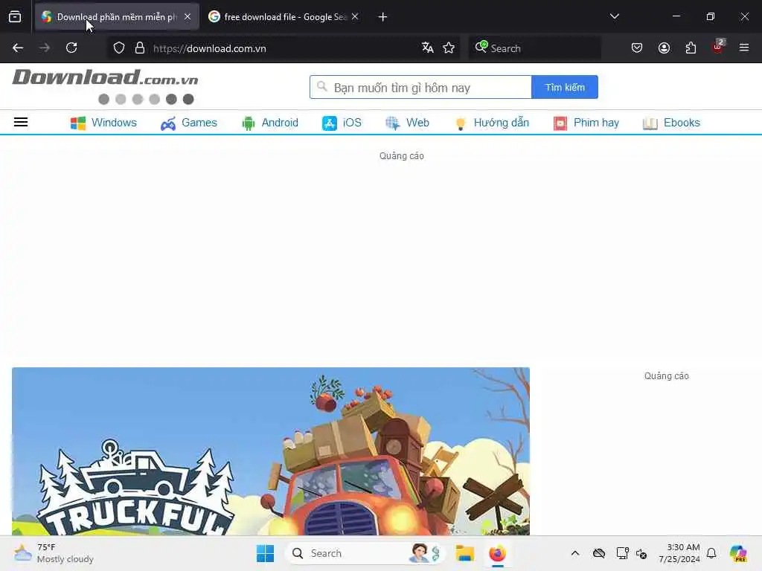762x571 pixels.
Task: Click muted volume tray icon
Action: point(641,553)
